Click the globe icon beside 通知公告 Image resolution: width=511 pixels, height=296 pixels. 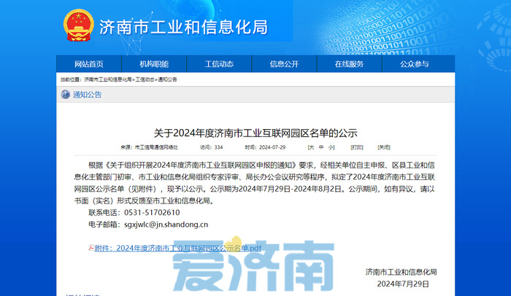pos(66,95)
